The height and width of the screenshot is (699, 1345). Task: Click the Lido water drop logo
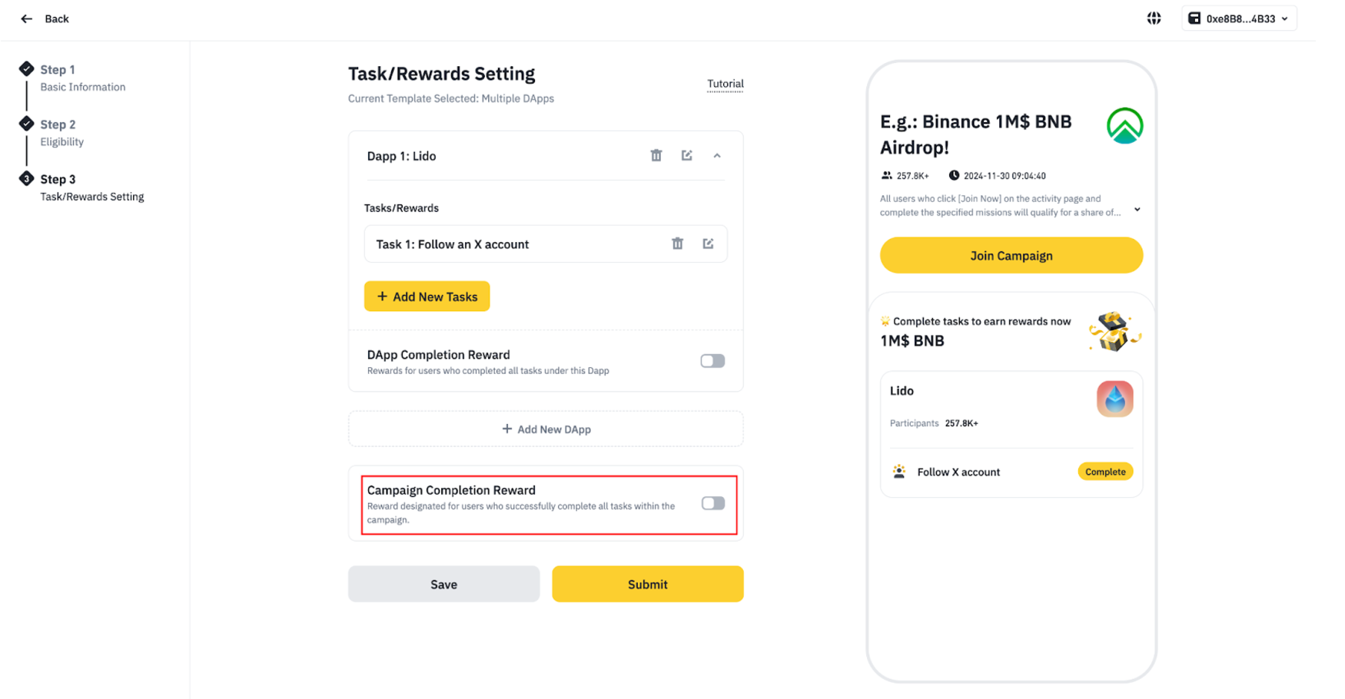click(x=1114, y=399)
